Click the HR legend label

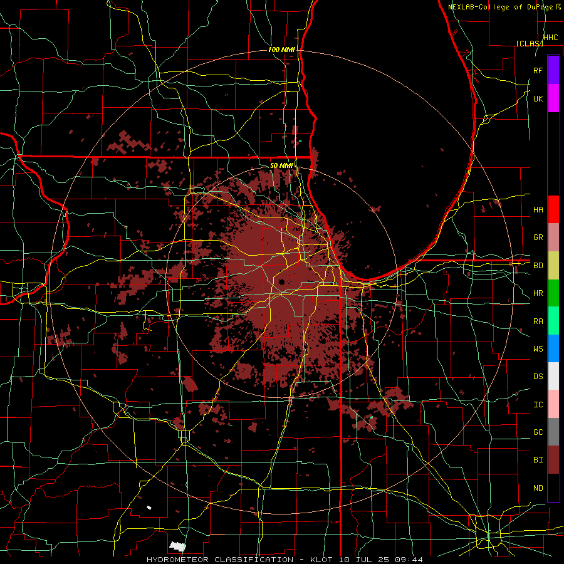(x=538, y=293)
